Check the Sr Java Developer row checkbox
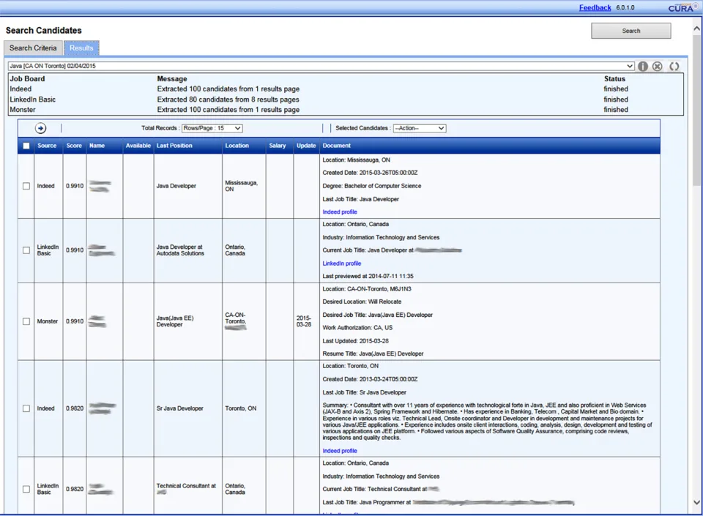Image resolution: width=703 pixels, height=516 pixels. click(x=26, y=408)
